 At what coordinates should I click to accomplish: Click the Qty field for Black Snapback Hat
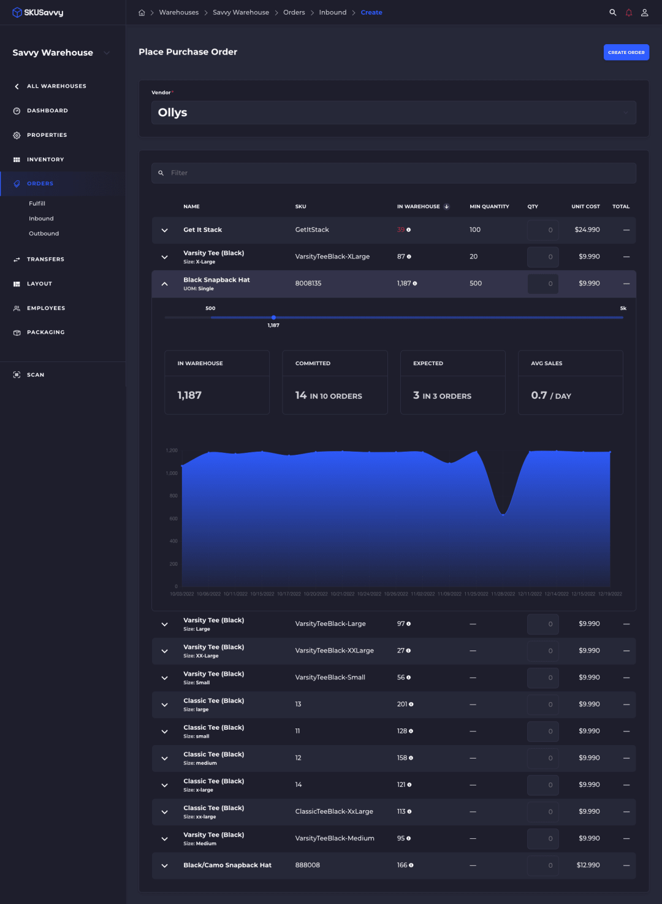click(542, 284)
